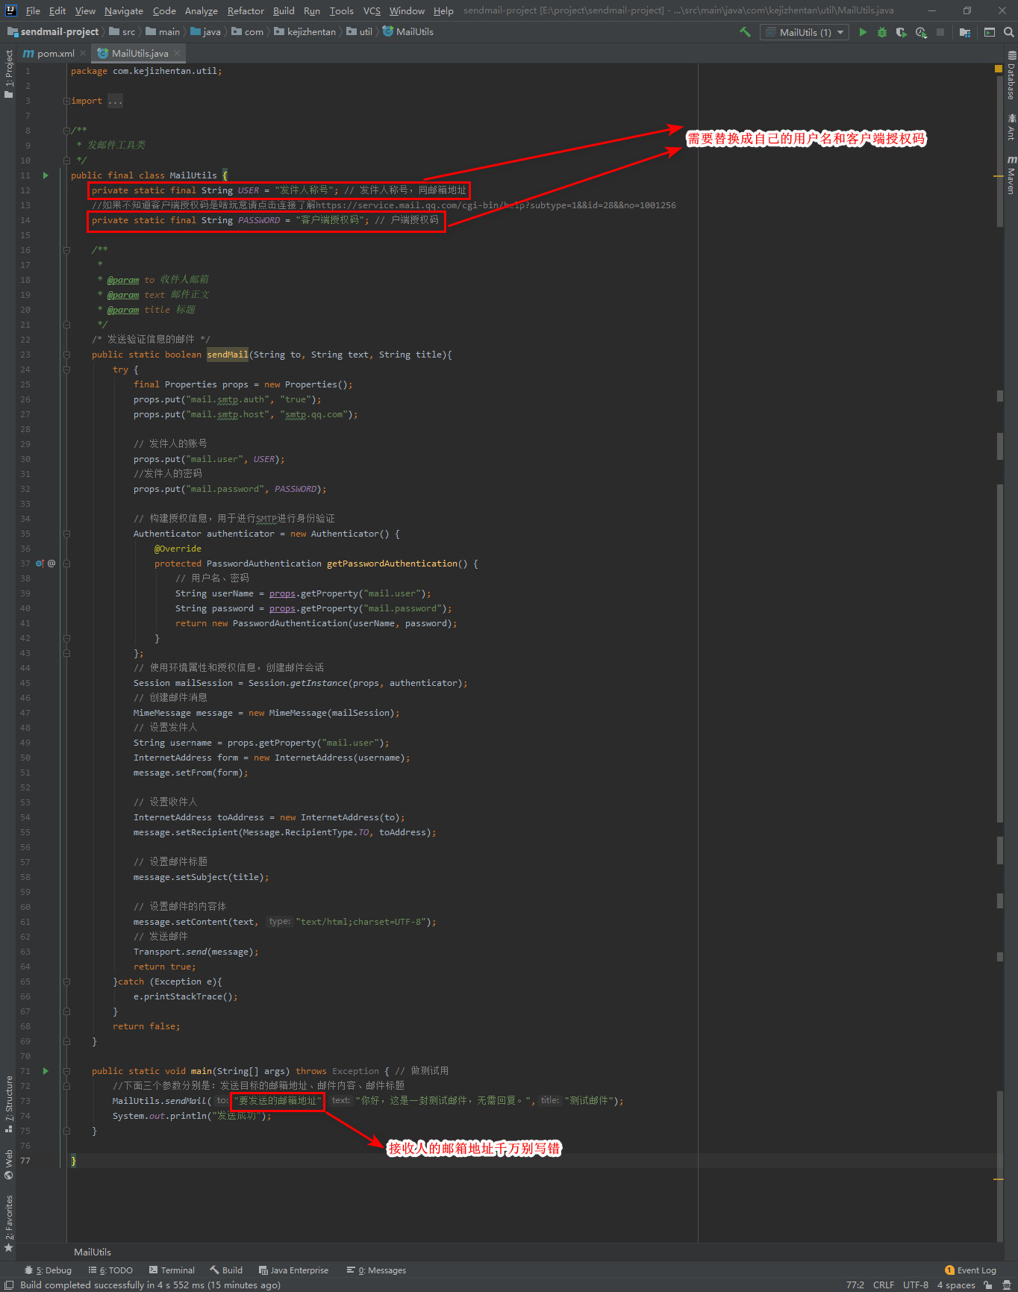Click the read-only lock icon in status bar
The image size is (1018, 1292).
point(988,1285)
